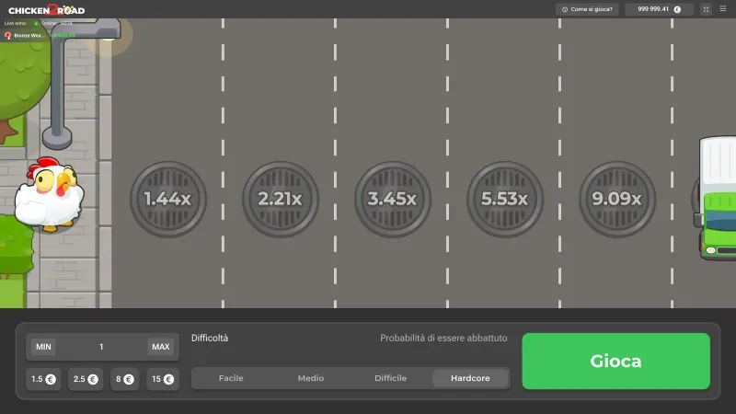Open the Come si gioca? help
The width and height of the screenshot is (736, 414).
pyautogui.click(x=587, y=9)
